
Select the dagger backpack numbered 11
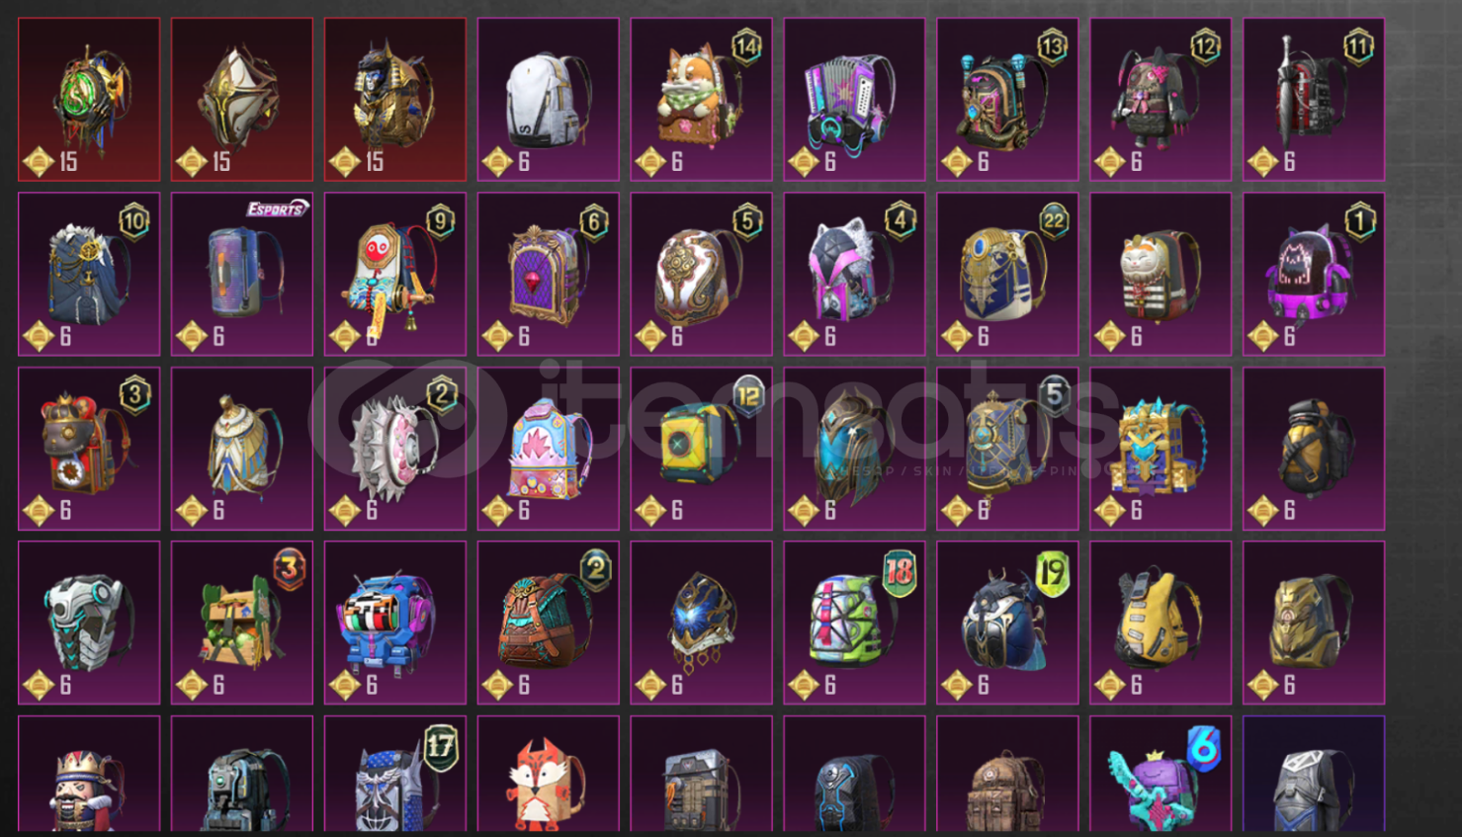(x=1314, y=99)
